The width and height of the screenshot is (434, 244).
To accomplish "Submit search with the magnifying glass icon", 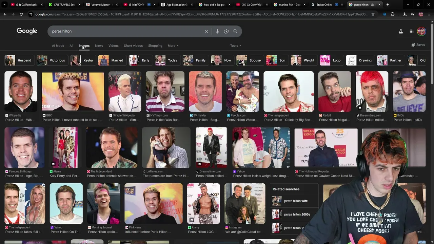I will click(235, 31).
